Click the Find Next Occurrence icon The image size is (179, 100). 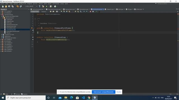67,12
